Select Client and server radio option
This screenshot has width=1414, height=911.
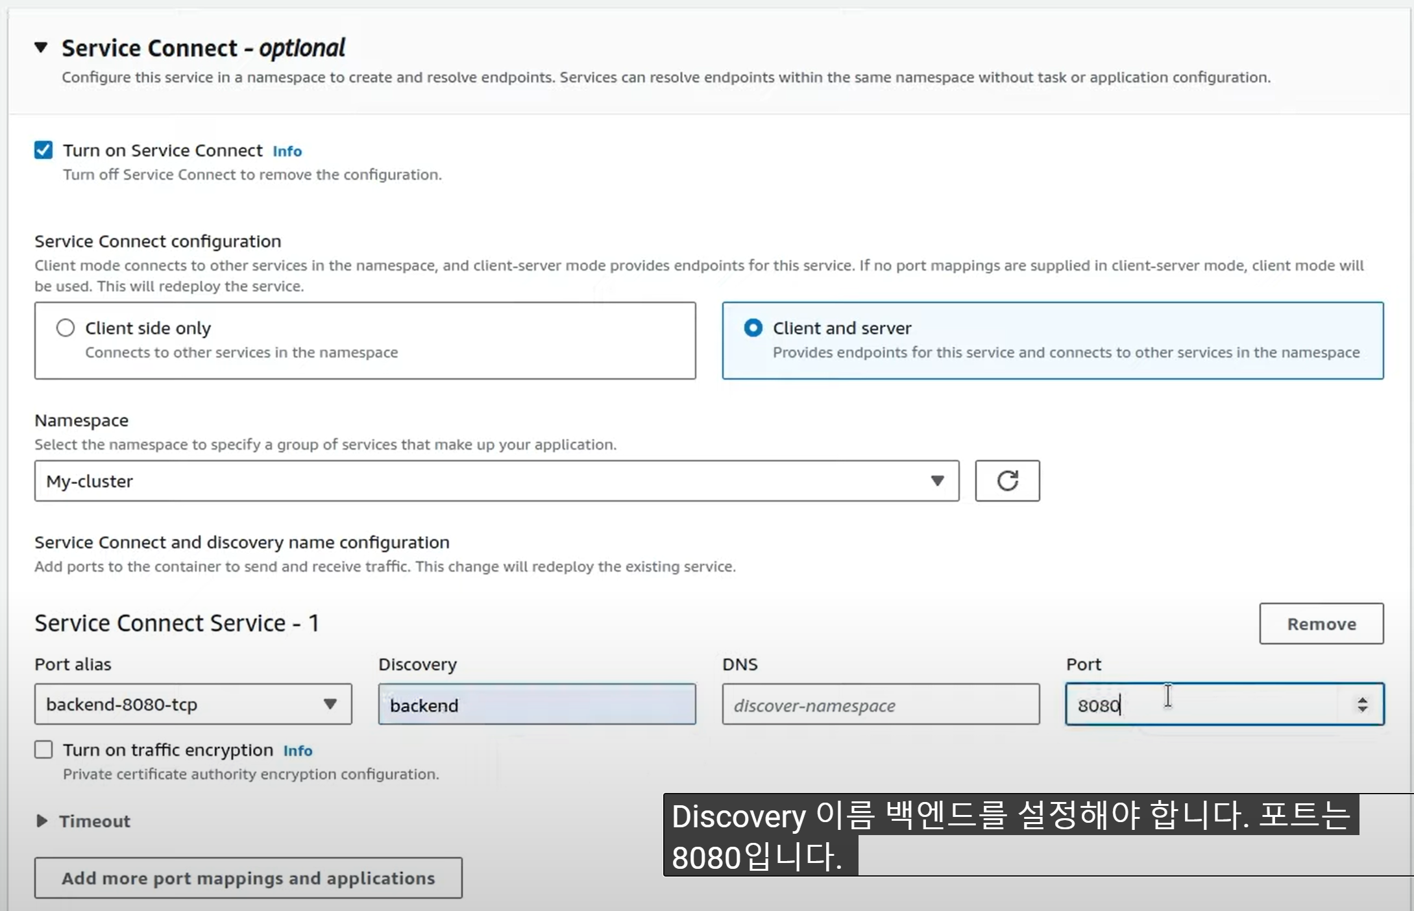click(x=753, y=328)
